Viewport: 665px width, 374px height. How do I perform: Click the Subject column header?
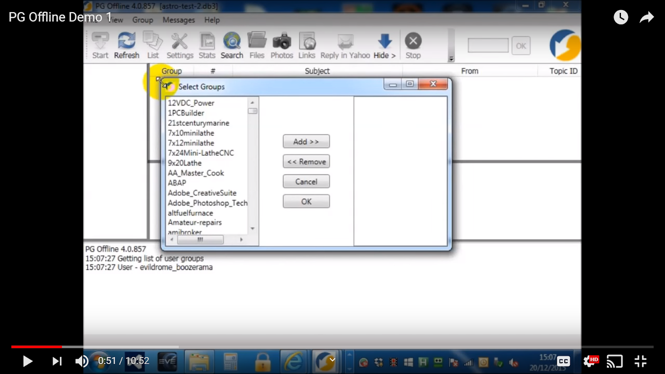[317, 71]
